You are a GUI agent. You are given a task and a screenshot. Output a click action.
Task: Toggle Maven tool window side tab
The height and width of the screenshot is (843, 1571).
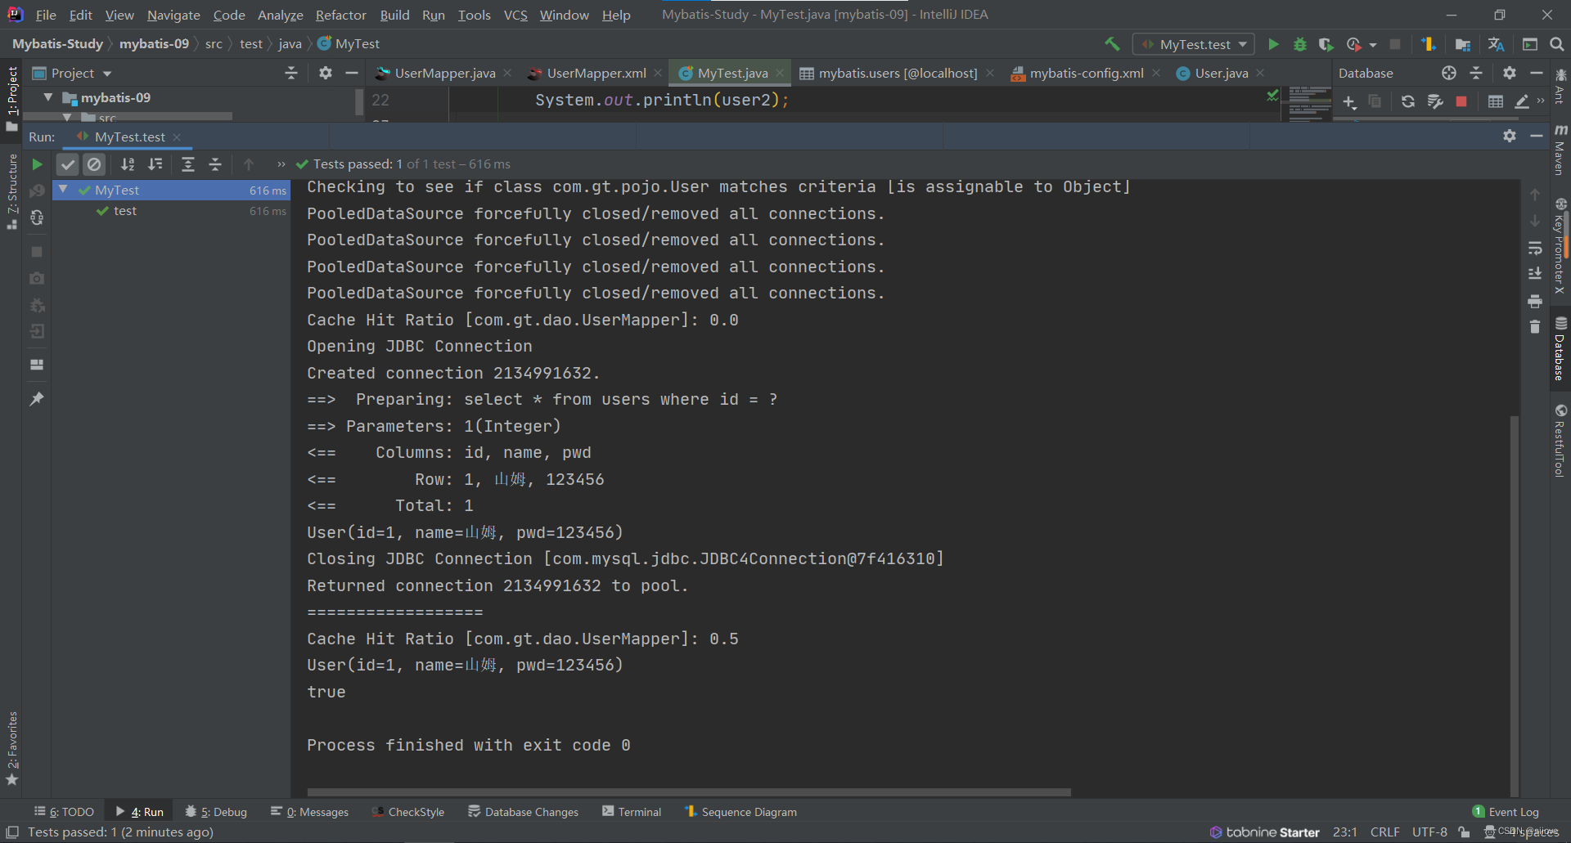pyautogui.click(x=1560, y=150)
